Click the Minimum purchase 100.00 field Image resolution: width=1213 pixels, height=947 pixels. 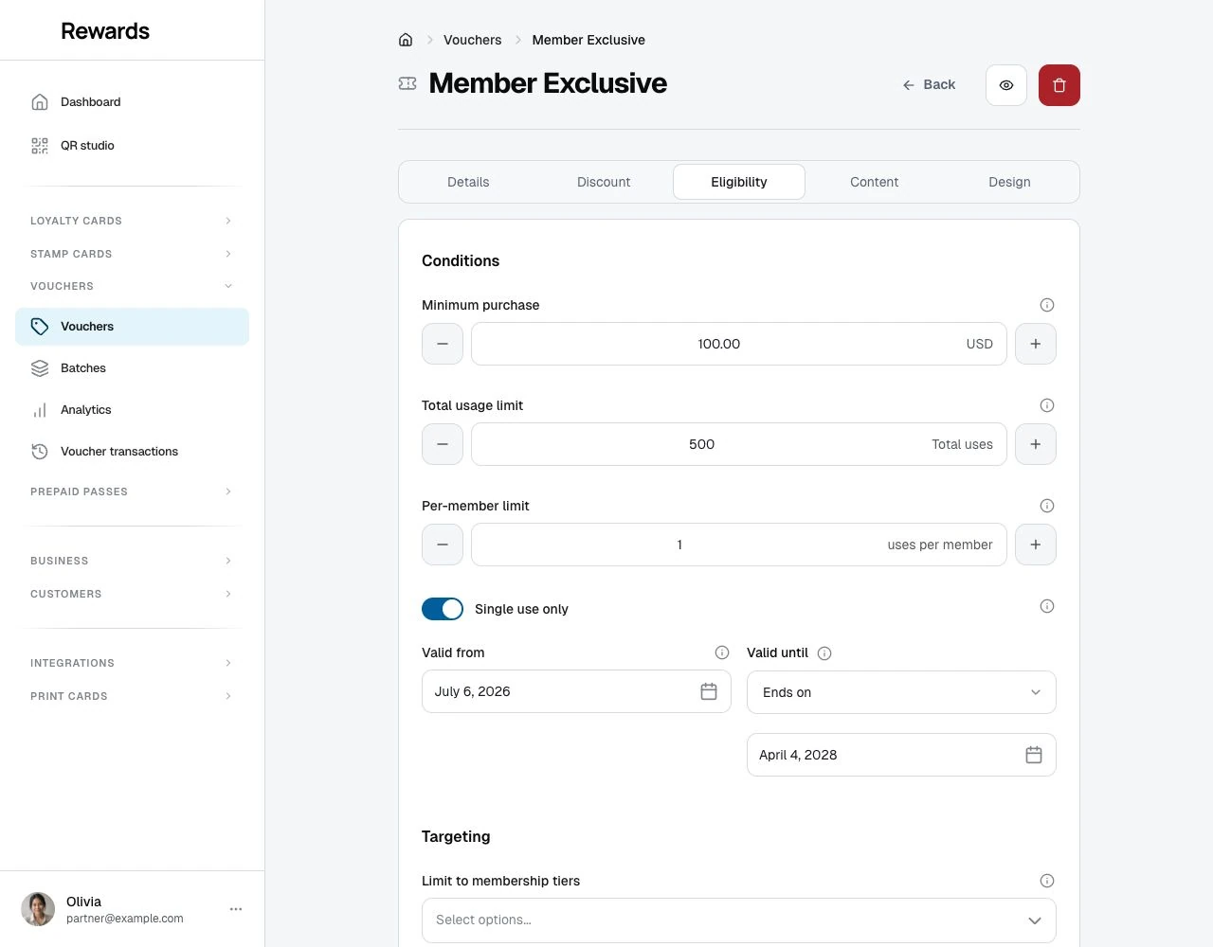coord(739,344)
